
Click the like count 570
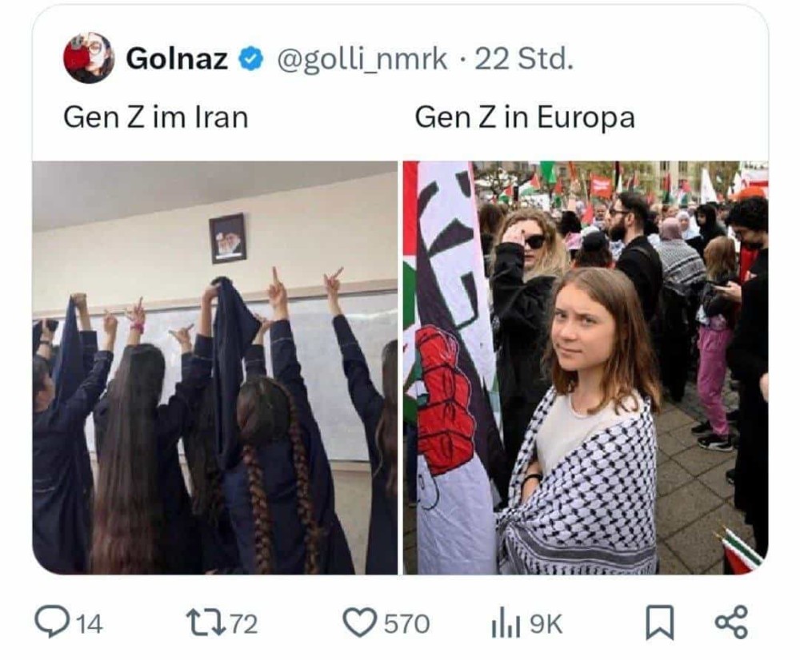pyautogui.click(x=406, y=624)
